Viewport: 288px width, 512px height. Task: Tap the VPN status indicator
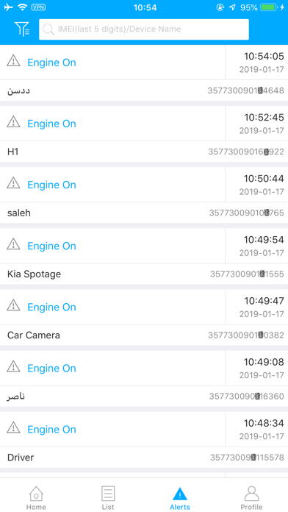point(38,7)
